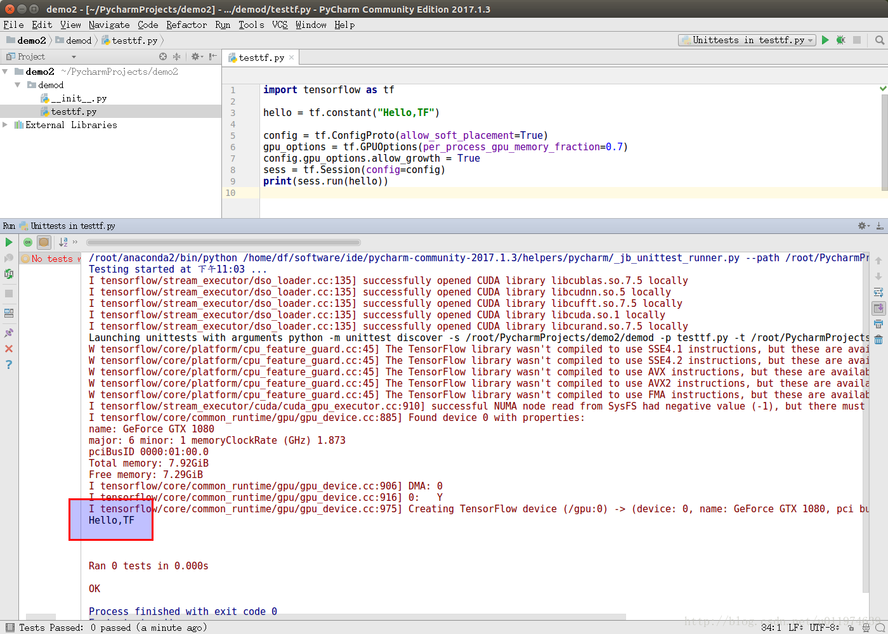This screenshot has height=634, width=888.
Task: Click the green inspection checkmark in editor
Action: [x=883, y=88]
